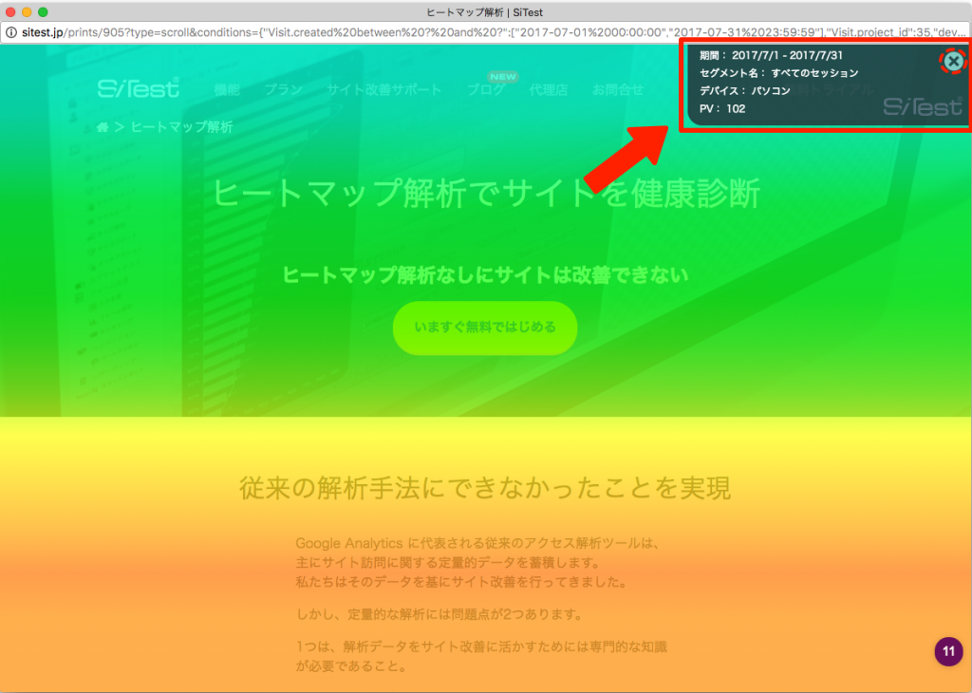
Task: Open the プラン menu item
Action: pyautogui.click(x=283, y=90)
